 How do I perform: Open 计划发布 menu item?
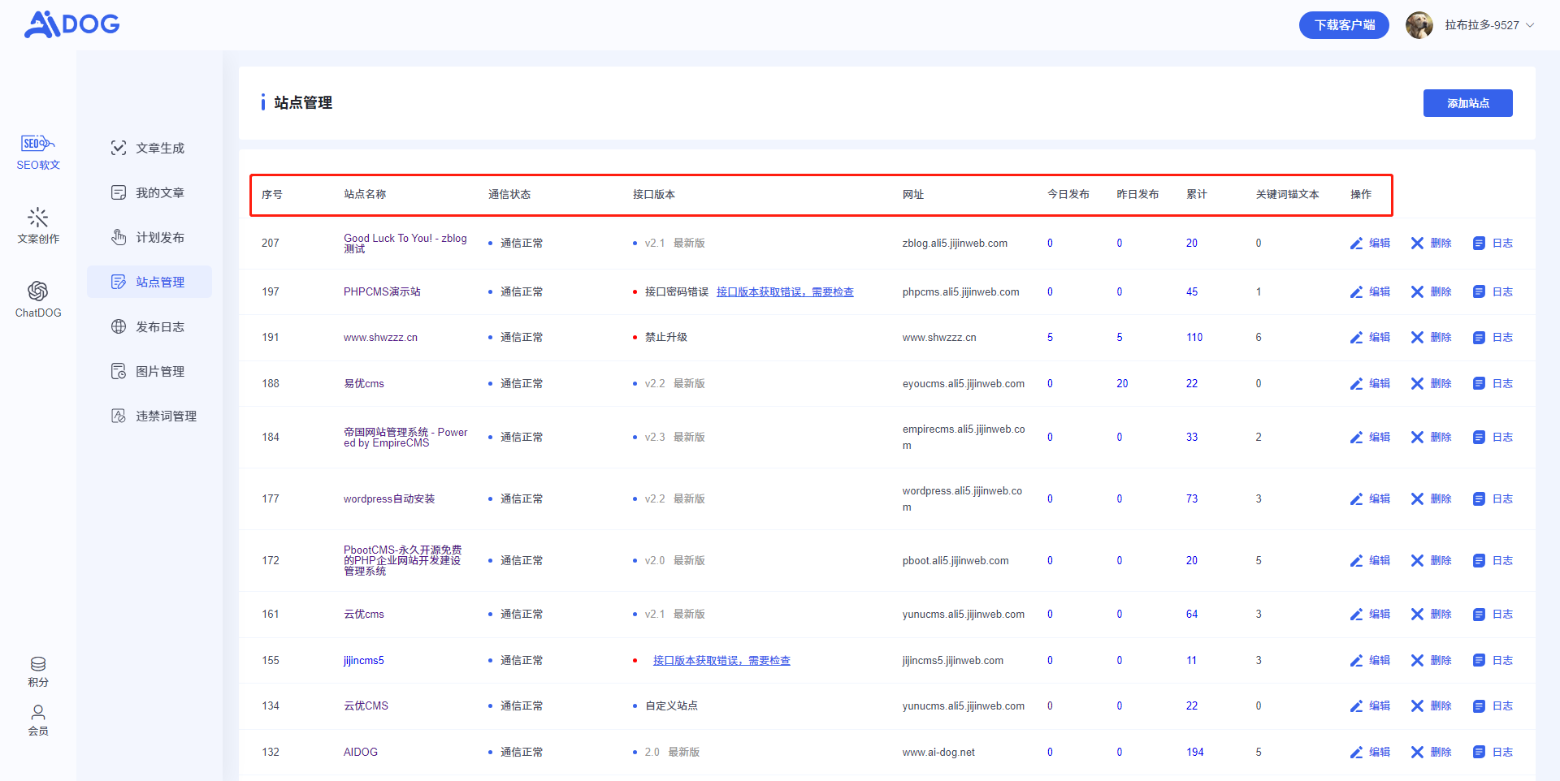(x=149, y=237)
